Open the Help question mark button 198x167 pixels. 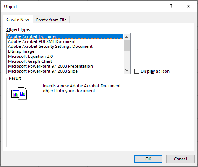pyautogui.click(x=171, y=6)
